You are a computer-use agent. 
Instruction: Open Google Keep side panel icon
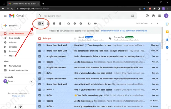tap(167, 32)
